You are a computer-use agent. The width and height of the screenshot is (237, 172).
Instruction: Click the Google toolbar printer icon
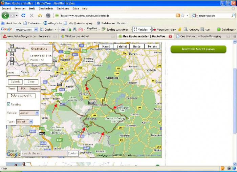[63, 30]
